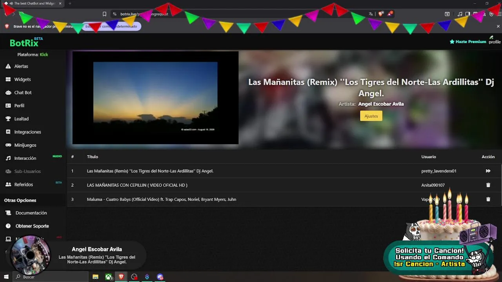502x282 pixels.
Task: Open Windows Start menu
Action: (x=6, y=277)
